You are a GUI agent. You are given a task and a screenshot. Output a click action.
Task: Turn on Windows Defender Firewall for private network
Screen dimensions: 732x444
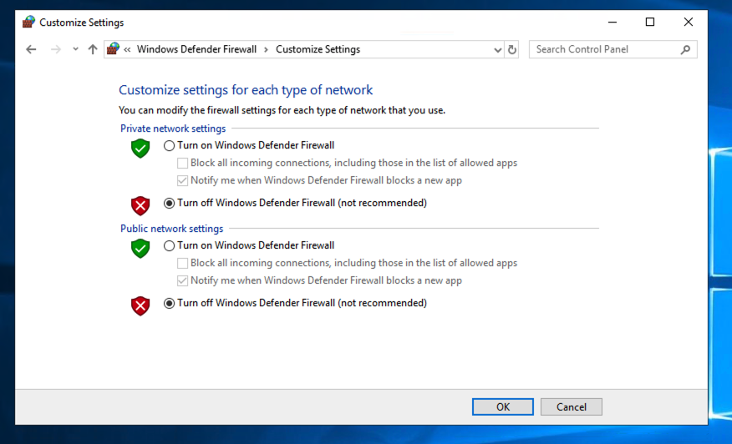170,145
